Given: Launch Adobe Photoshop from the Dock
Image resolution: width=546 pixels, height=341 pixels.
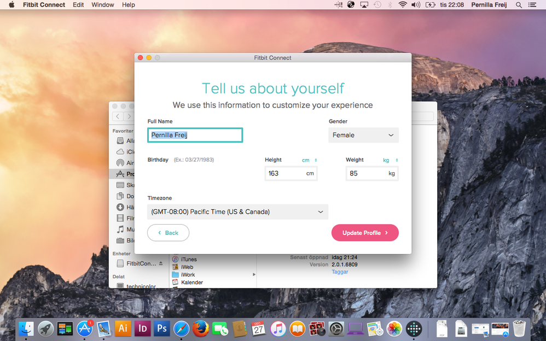Looking at the screenshot, I should (x=162, y=328).
